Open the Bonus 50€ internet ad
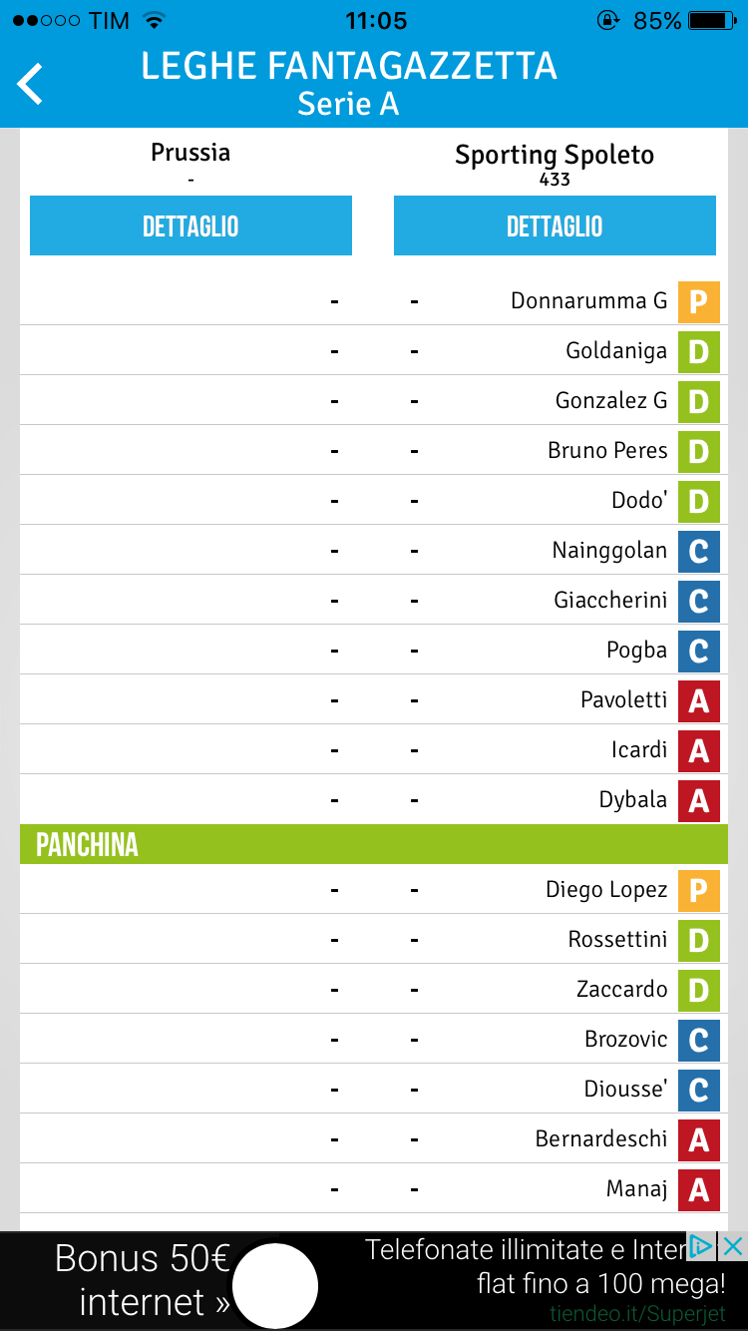 coord(142,1280)
